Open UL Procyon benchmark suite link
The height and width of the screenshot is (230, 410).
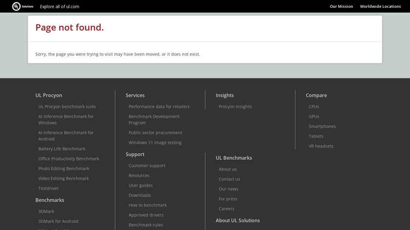(67, 107)
